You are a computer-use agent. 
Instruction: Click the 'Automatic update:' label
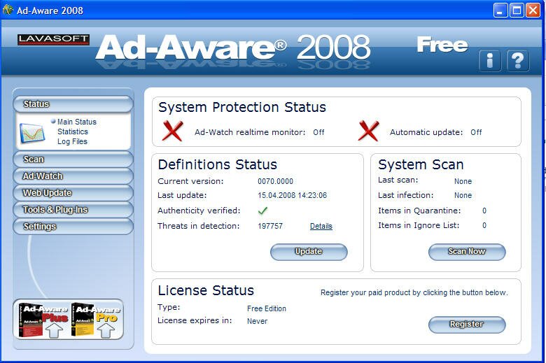(x=426, y=132)
